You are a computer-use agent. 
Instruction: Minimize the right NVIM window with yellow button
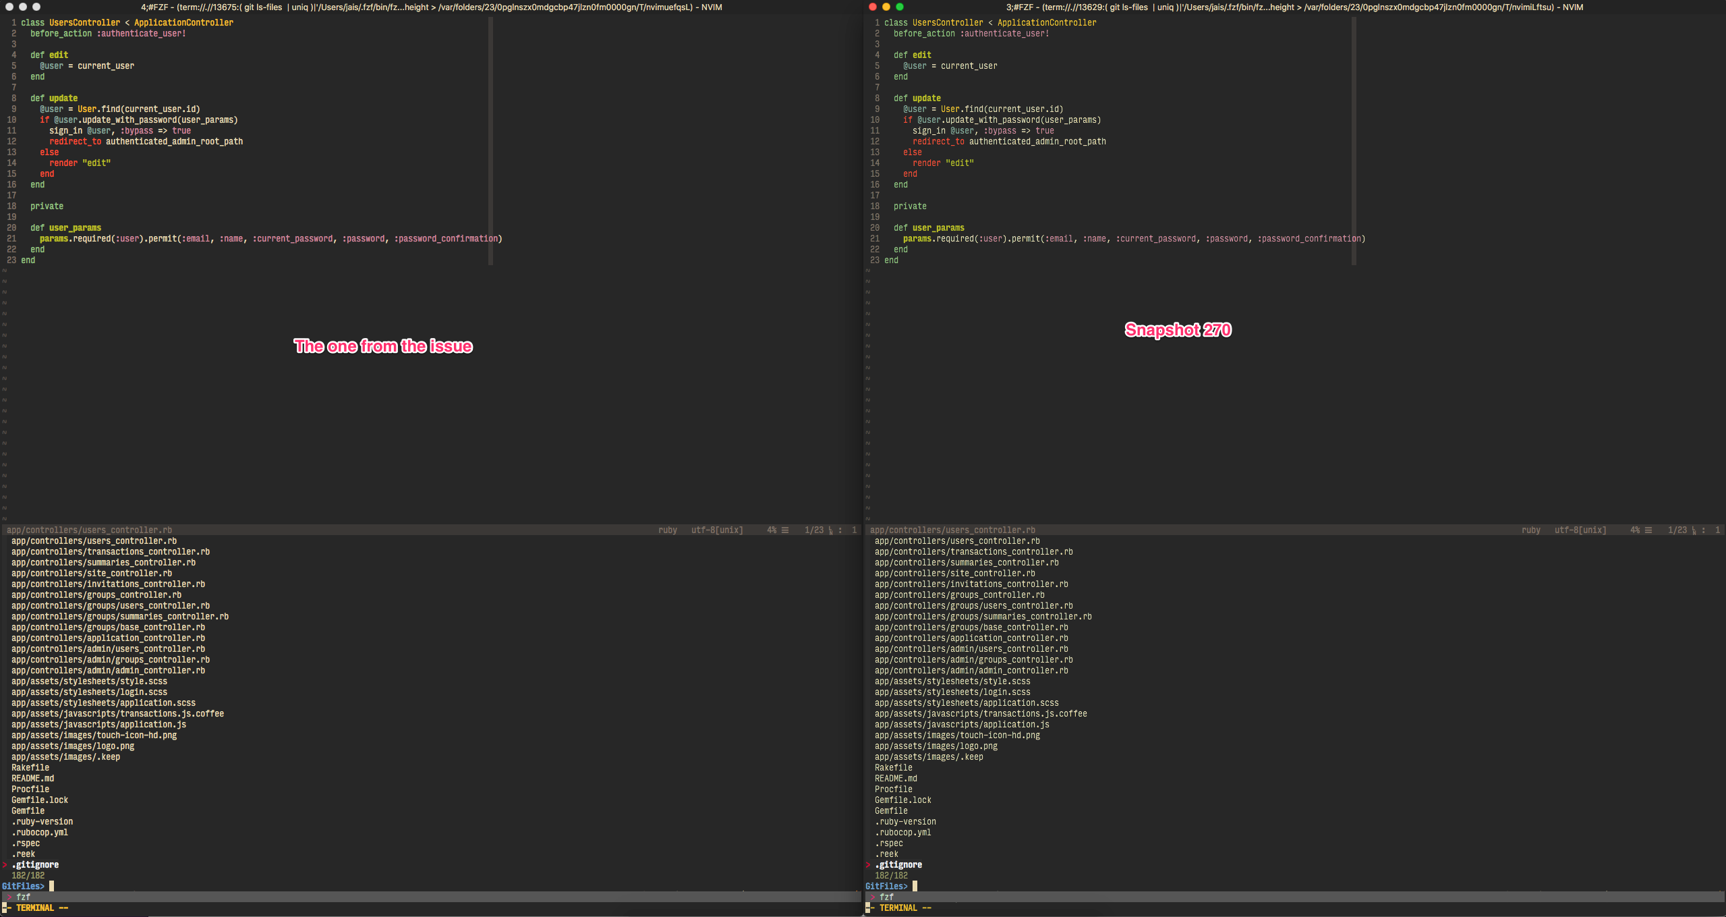point(886,7)
